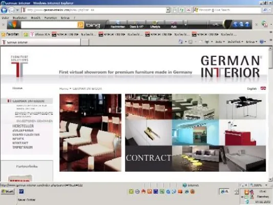Click the large bar lounge photo

click(x=90, y=133)
